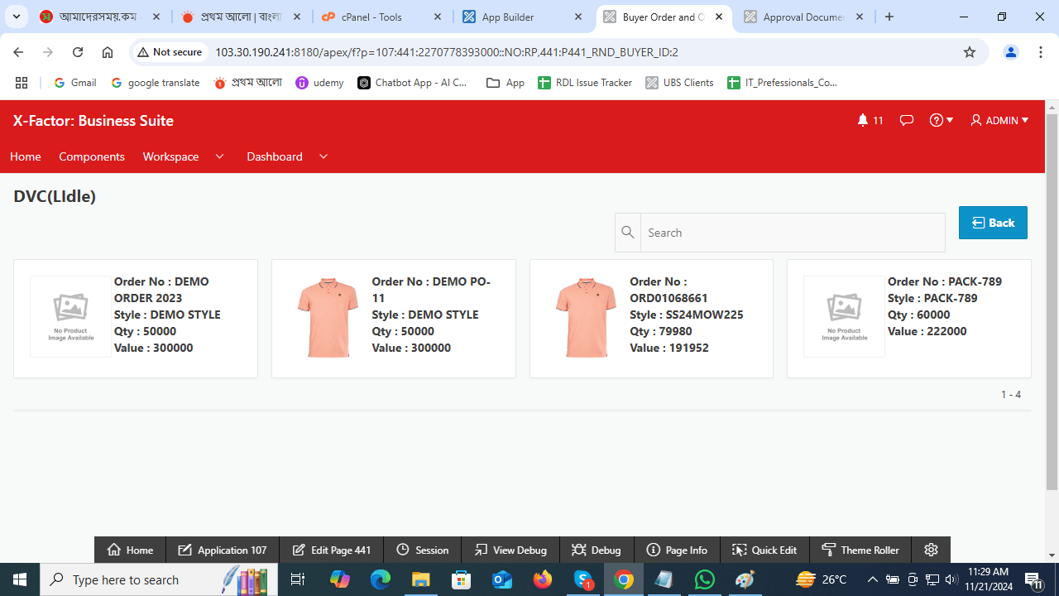
Task: Enable Debug mode in developer toolbar
Action: coord(597,550)
